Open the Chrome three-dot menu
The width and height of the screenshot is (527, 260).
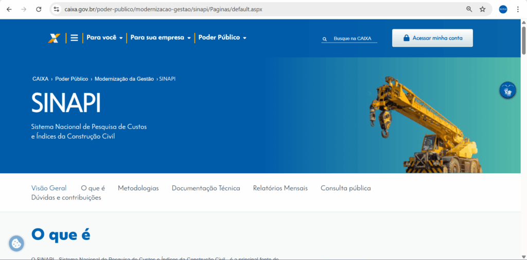point(518,9)
